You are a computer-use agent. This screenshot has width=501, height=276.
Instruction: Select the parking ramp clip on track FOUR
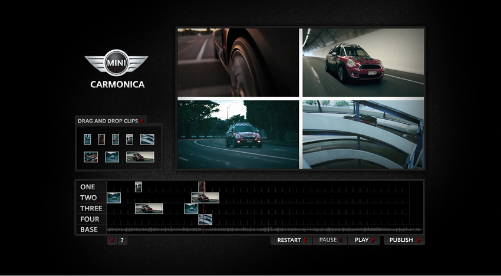click(205, 219)
